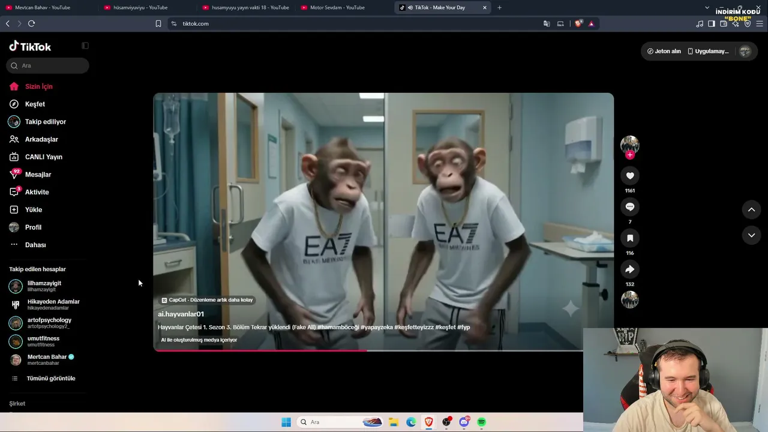Open the Brave Rewards triangle icon
The width and height of the screenshot is (768, 432).
[591, 23]
